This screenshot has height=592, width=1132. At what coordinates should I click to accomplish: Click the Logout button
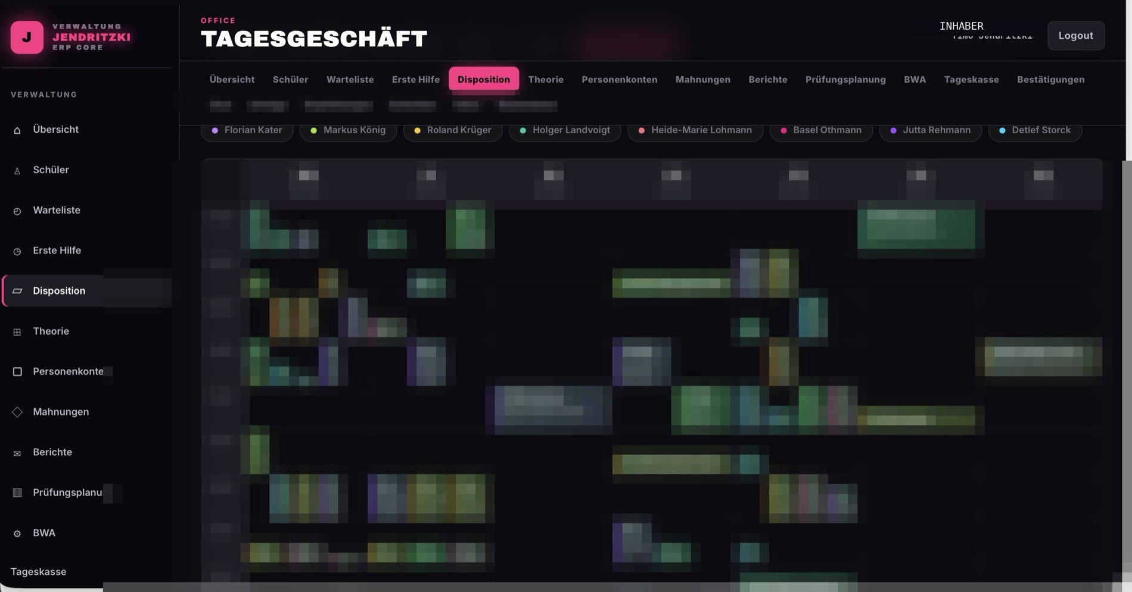point(1075,36)
